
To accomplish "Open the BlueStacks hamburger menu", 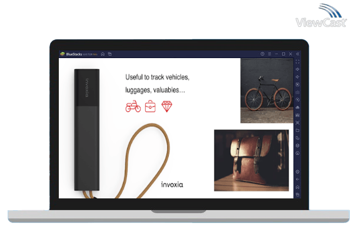I will (x=269, y=54).
